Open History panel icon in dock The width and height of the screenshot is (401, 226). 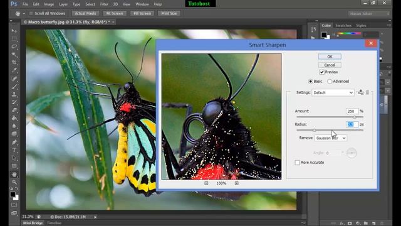coord(313,30)
